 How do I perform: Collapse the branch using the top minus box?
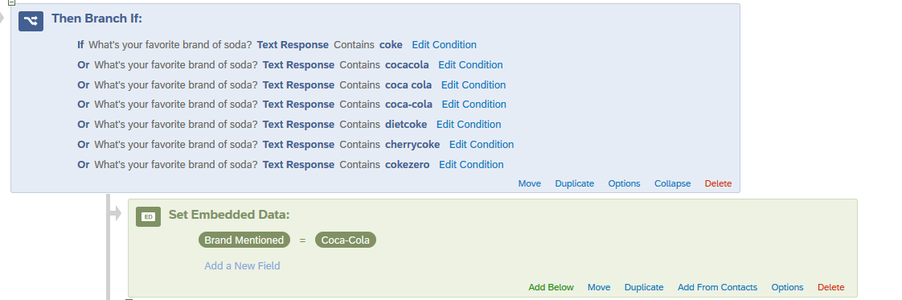11,2
